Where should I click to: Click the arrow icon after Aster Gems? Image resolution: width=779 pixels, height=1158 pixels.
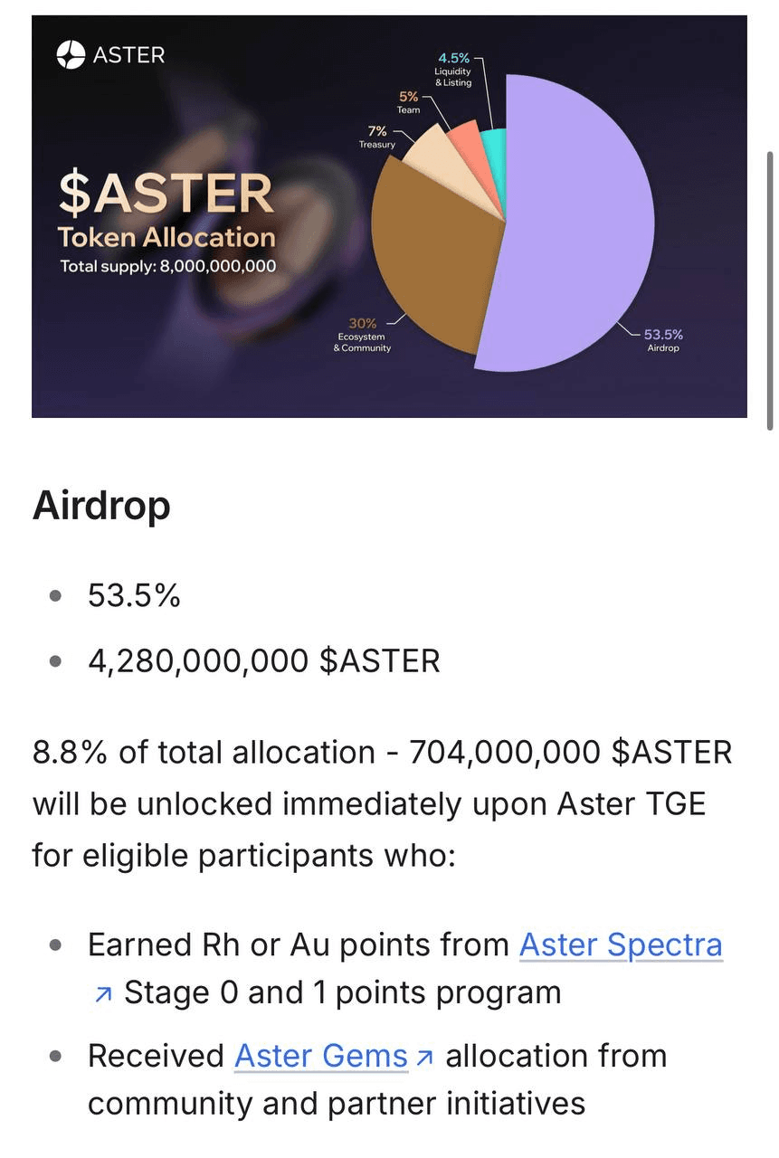pos(426,1057)
